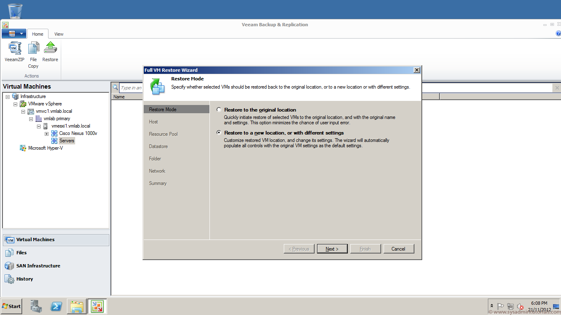Viewport: 561px width, 315px height.
Task: Click the vmvc1.vmlab.local server icon
Action: point(31,111)
